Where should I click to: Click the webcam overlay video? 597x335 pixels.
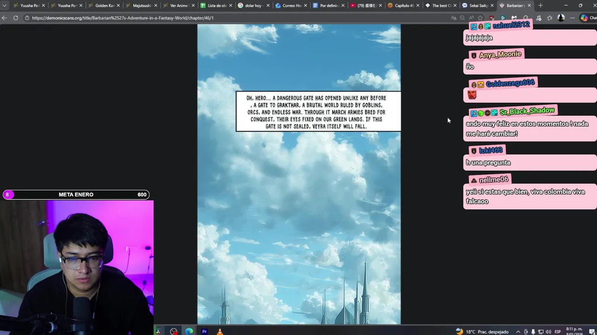(76, 268)
